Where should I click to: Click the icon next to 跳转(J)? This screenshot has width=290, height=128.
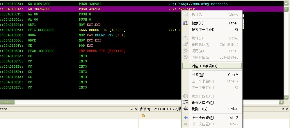tap(186, 38)
